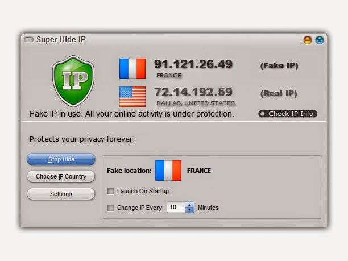
Task: Click the real IP address 72.14.192.59
Action: point(193,92)
